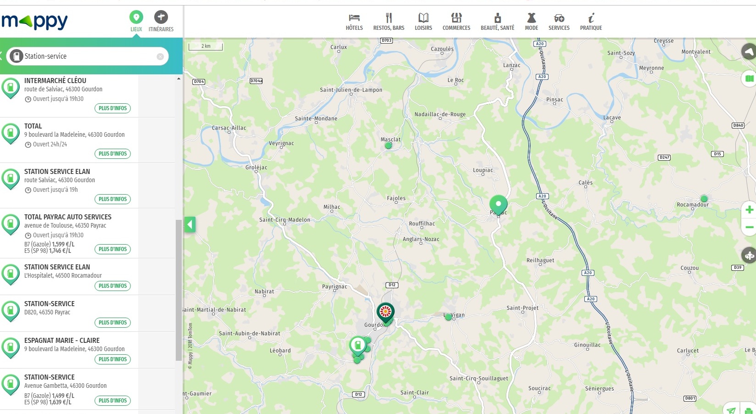Clear the Station-service search field
Screen dimensions: 756x414
tap(160, 56)
